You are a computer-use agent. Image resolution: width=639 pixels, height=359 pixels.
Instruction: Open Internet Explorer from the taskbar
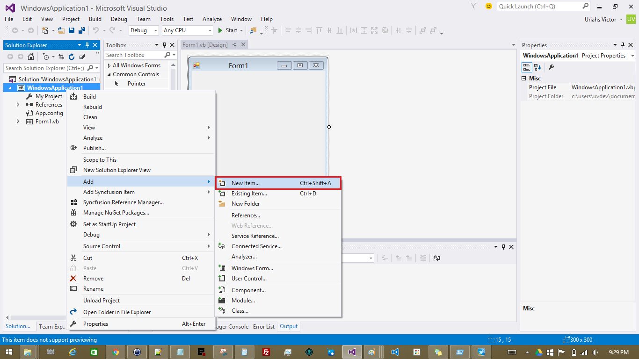coord(73,352)
